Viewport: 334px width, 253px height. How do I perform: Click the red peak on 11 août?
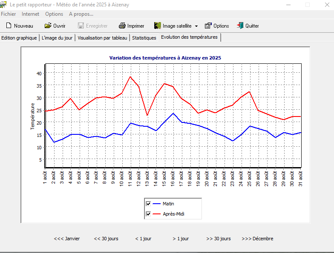click(x=130, y=77)
